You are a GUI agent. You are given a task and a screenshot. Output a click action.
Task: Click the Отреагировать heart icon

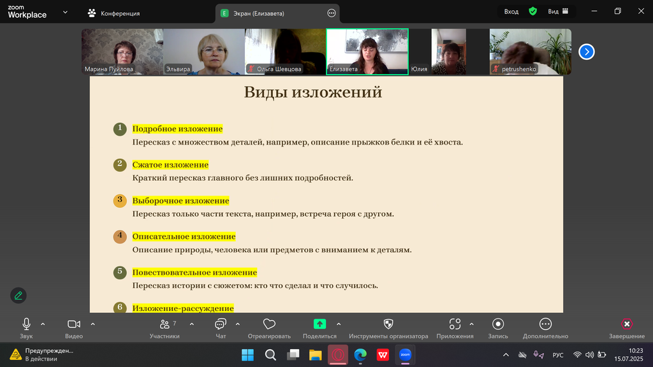[x=269, y=324]
